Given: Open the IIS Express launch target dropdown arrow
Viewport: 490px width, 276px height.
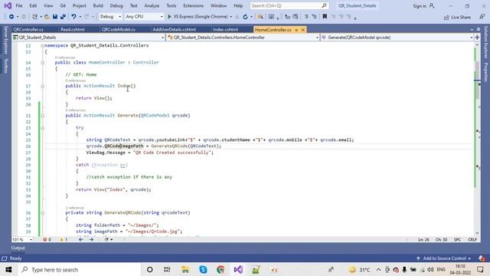Looking at the screenshot, I should (231, 17).
